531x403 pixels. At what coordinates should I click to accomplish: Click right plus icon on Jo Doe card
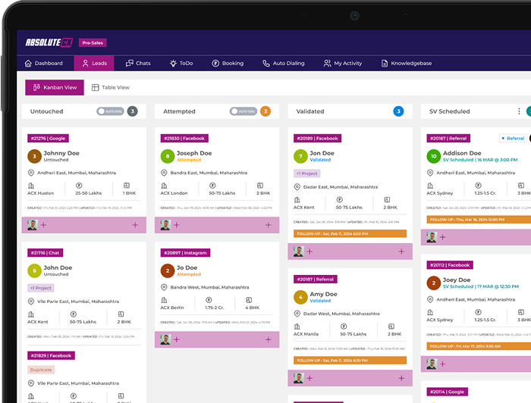pos(269,339)
